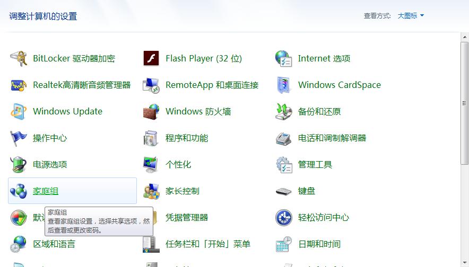This screenshot has height=267, width=469.
Task: Open the 轻松访问中心 link
Action: pos(324,217)
